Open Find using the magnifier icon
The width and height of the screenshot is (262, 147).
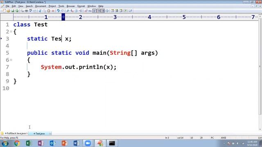coord(68,11)
